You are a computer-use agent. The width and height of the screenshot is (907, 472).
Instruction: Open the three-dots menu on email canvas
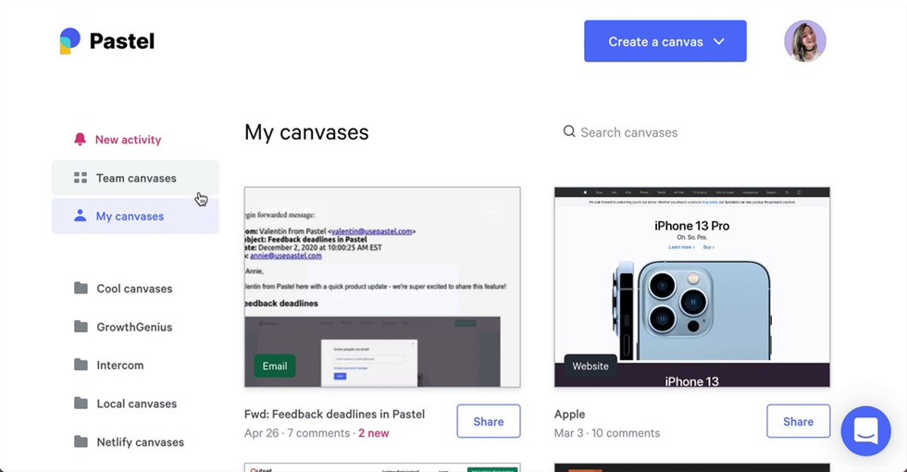click(494, 212)
